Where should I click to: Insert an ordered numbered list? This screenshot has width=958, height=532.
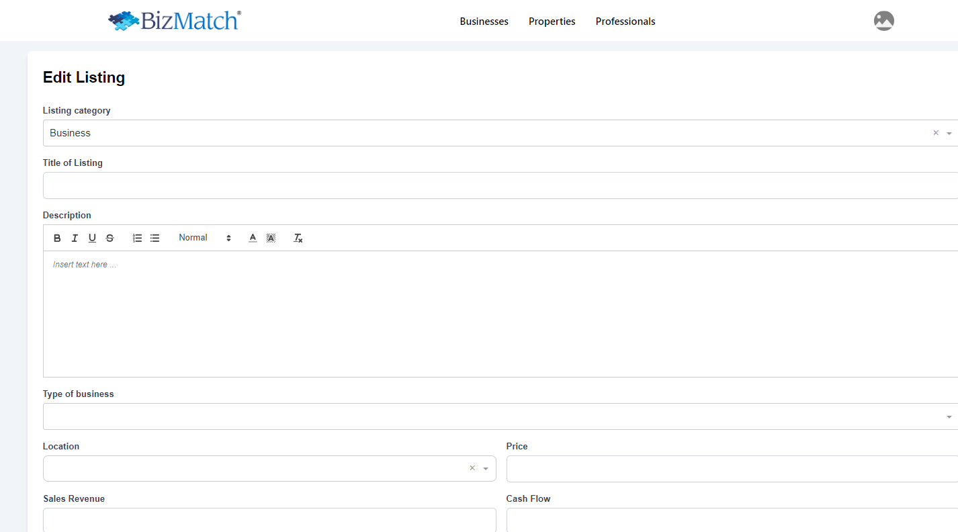[137, 238]
